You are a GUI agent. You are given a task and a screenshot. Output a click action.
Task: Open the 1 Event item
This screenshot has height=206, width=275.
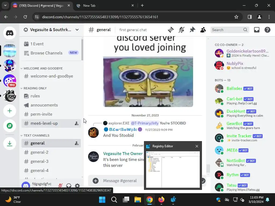tap(51, 44)
